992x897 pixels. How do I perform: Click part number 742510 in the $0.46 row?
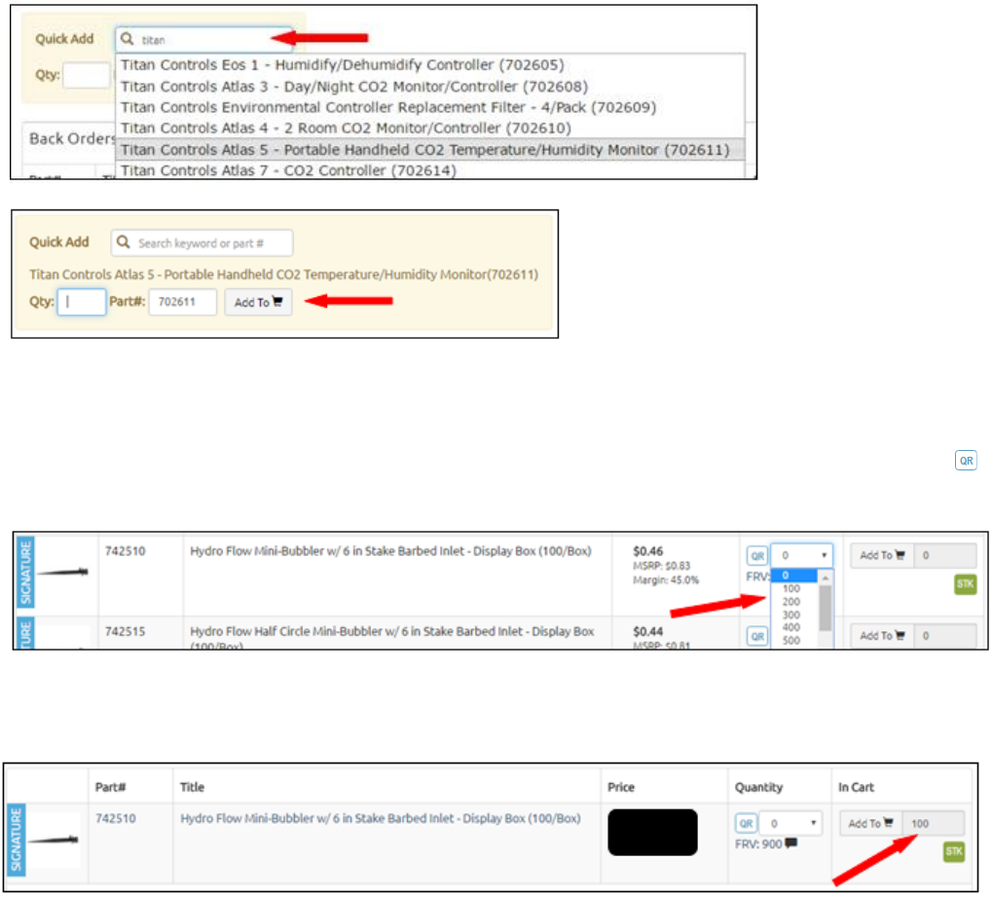click(x=125, y=550)
